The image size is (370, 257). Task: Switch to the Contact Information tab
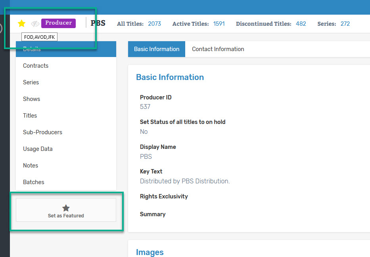click(218, 49)
